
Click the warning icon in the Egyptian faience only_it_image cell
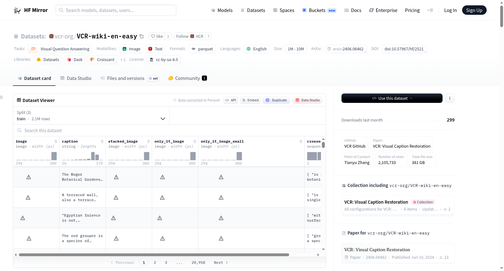160,218
